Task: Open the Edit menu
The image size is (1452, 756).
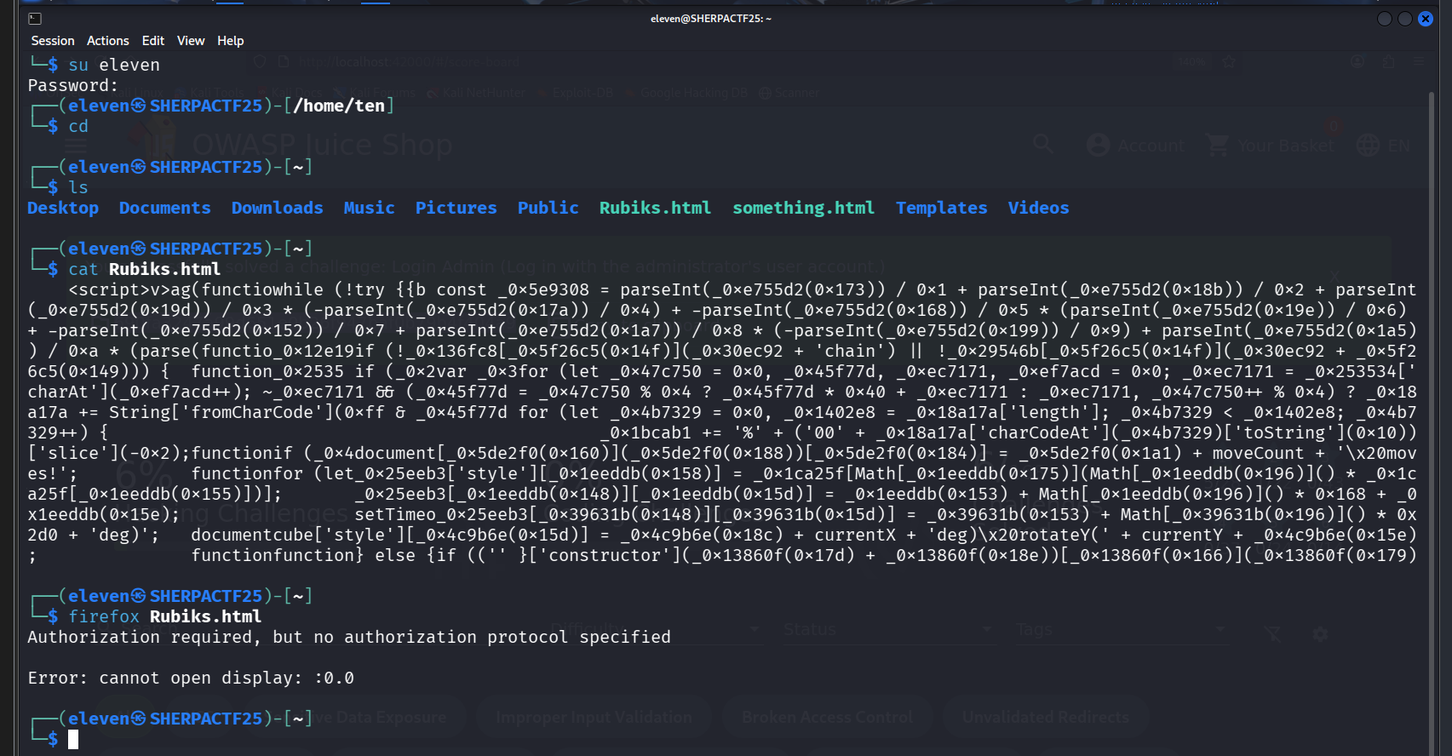Action: (x=153, y=41)
